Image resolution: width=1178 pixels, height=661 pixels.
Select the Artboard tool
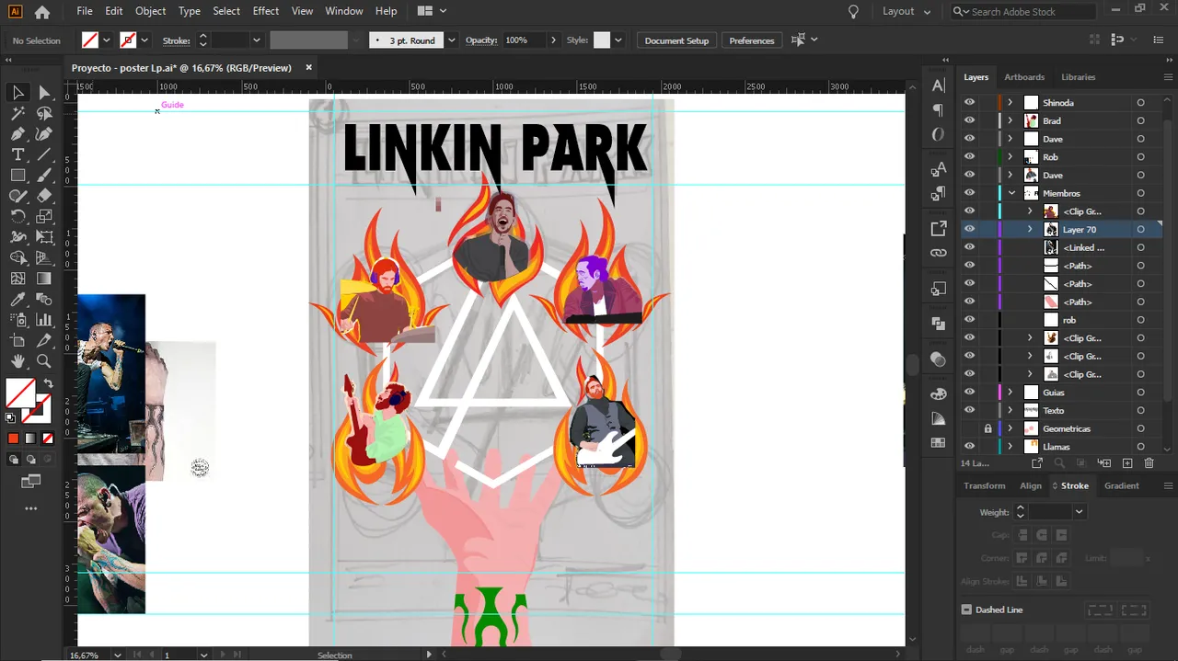[17, 341]
